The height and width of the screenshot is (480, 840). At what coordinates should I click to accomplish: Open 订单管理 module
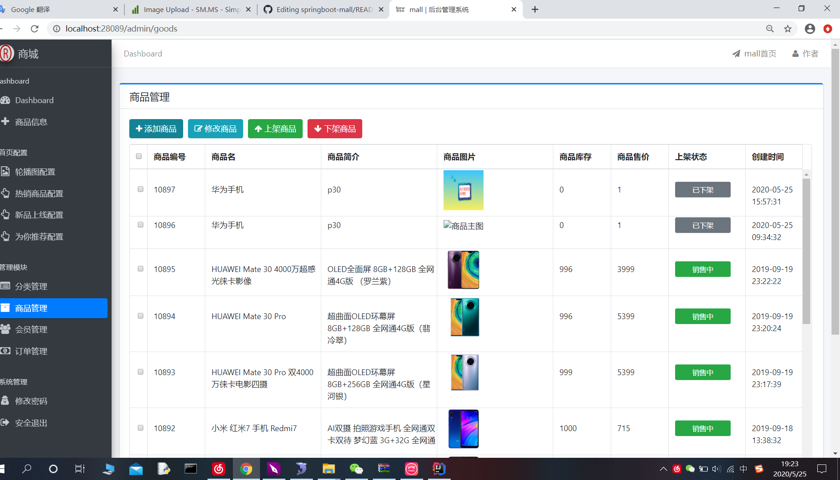(x=32, y=351)
